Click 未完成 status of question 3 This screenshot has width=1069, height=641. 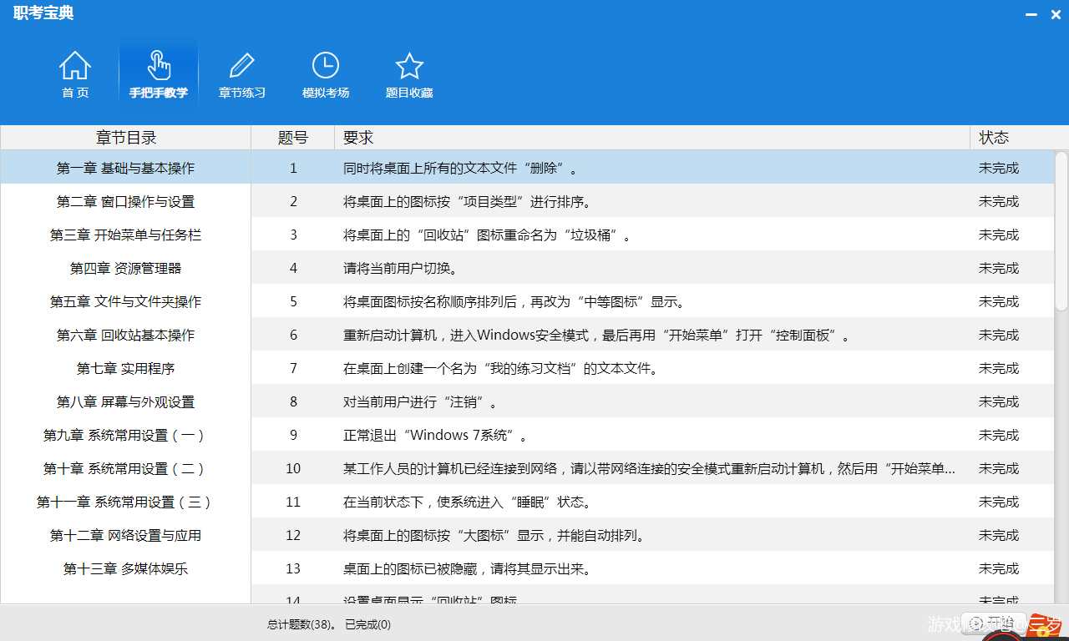(999, 235)
